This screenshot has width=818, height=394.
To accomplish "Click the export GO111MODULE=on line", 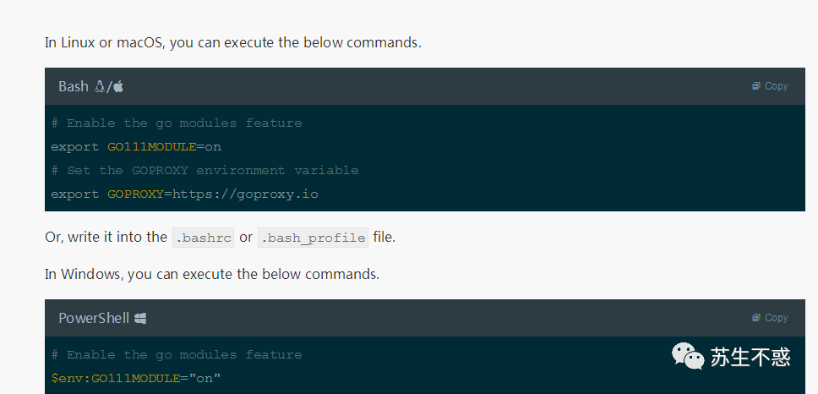I will pyautogui.click(x=136, y=146).
